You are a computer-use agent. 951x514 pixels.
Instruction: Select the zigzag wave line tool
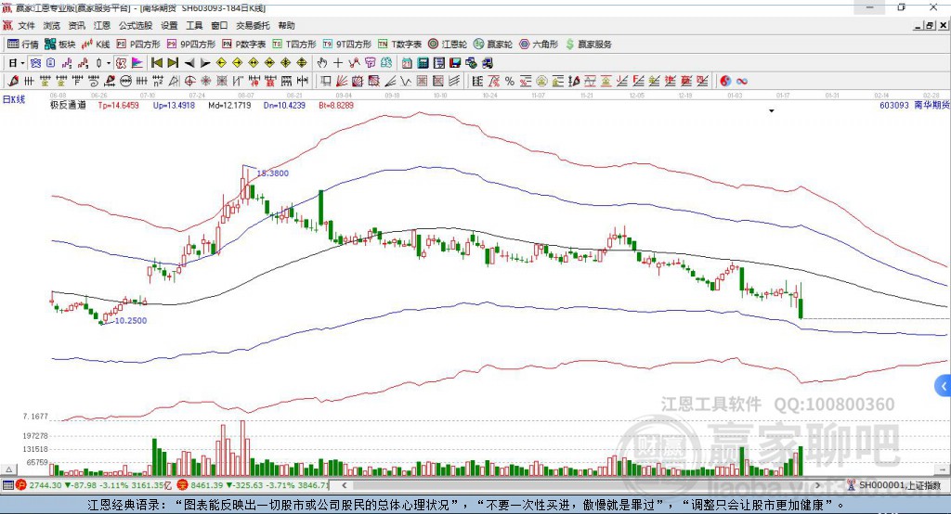[406, 82]
